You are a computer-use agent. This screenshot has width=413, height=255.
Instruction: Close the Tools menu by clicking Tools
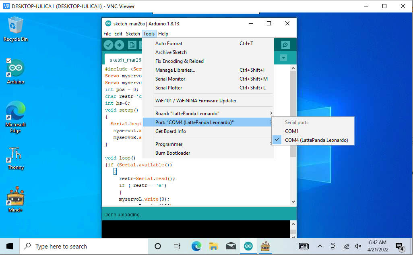tap(149, 34)
